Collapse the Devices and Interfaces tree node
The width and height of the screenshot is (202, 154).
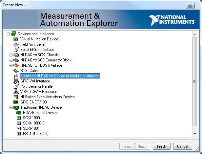tap(9, 34)
